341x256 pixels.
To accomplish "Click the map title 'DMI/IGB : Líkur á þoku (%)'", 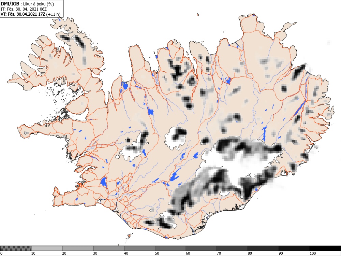I will (27, 4).
